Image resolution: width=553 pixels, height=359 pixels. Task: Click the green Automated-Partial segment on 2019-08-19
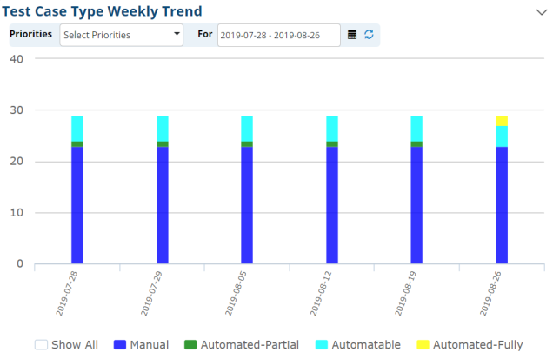[416, 144]
